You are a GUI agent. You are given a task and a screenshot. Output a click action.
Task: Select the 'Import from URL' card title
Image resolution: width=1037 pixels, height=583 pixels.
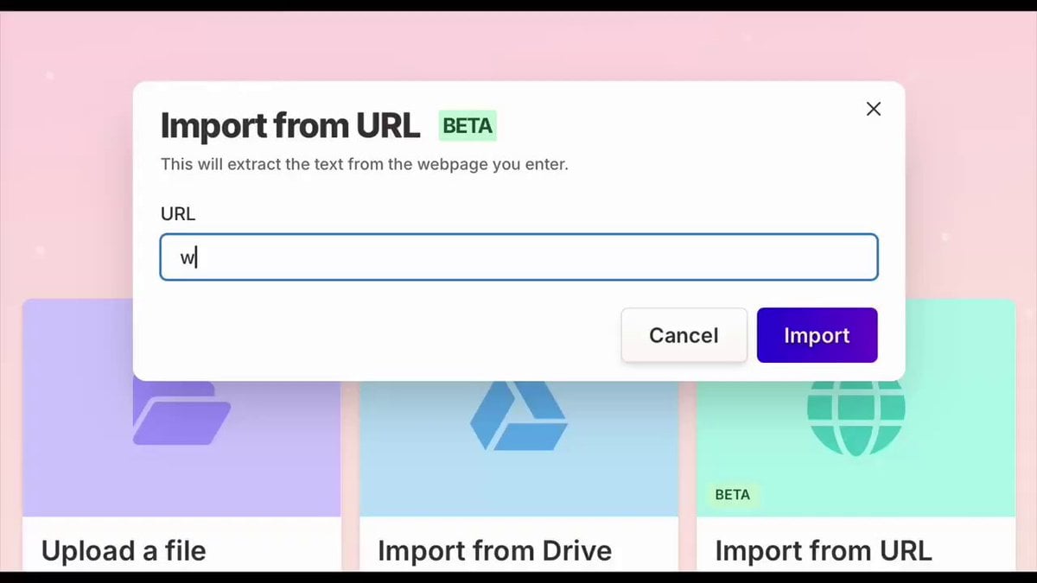pos(823,550)
